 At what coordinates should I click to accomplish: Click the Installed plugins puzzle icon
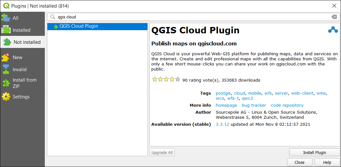coord(6,30)
